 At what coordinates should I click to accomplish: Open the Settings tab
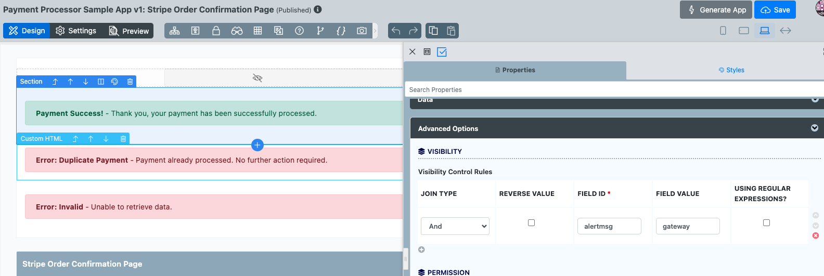point(76,31)
